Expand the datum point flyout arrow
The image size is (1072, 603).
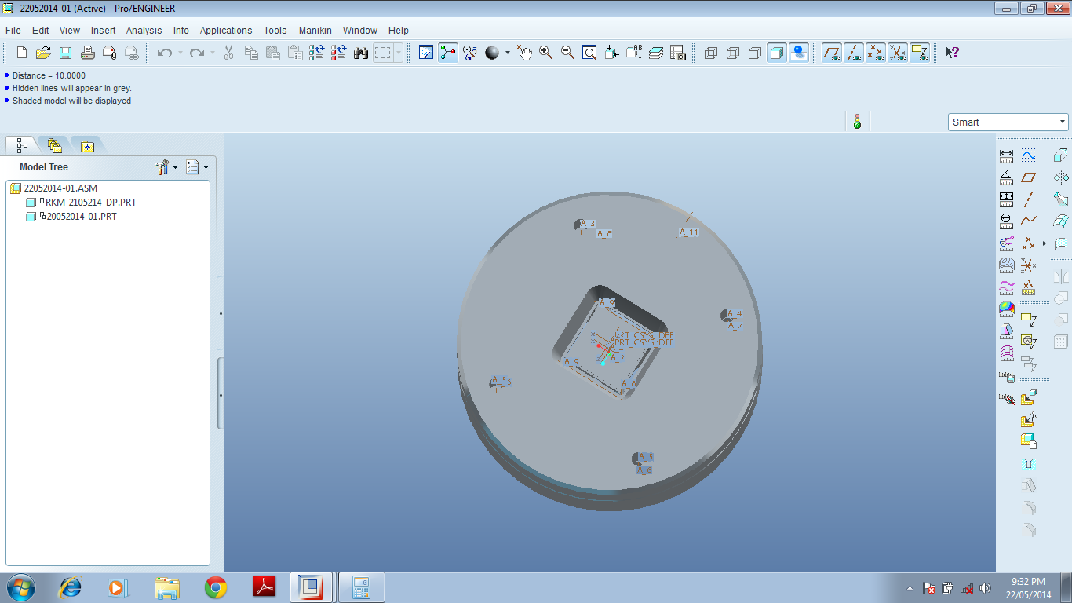pos(1045,243)
